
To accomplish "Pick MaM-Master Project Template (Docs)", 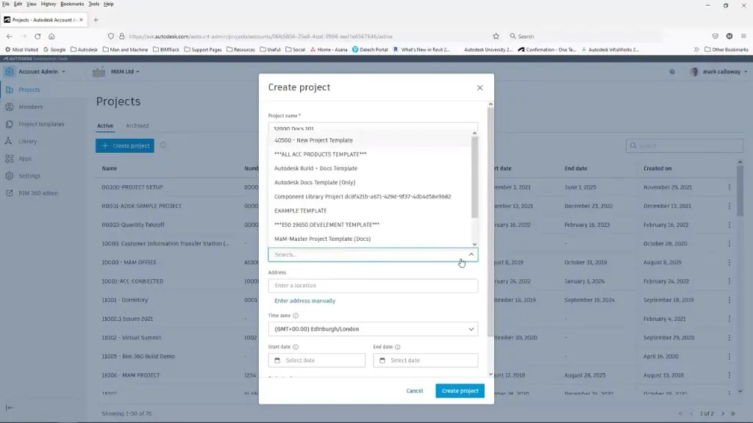I will (x=370, y=239).
